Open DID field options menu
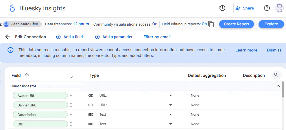The height and width of the screenshot is (130, 286). pyautogui.click(x=71, y=124)
